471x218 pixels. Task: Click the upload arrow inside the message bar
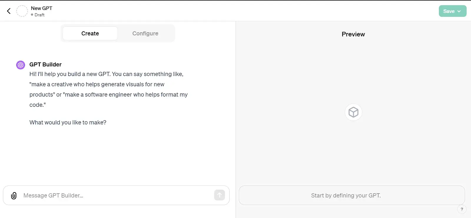[219, 195]
